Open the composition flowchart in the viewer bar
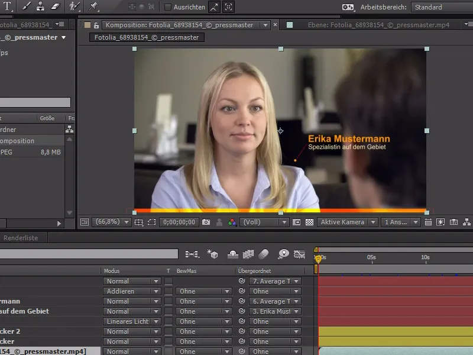473x355 pixels. 466,222
